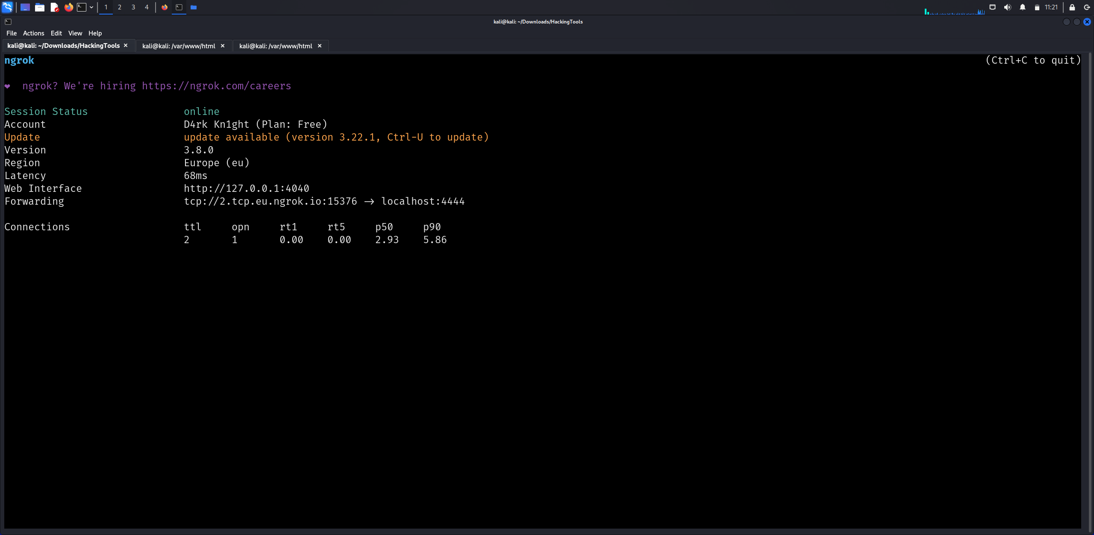Lock the screen with padlock icon
The image size is (1094, 535).
[x=1072, y=7]
